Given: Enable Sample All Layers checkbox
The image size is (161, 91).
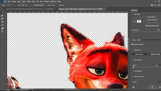Looking at the screenshot, I should point(33,5).
